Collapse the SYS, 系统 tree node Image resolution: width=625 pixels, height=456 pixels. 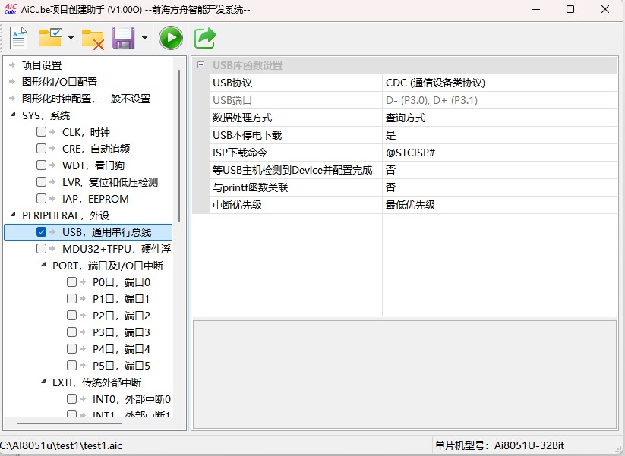tap(13, 115)
